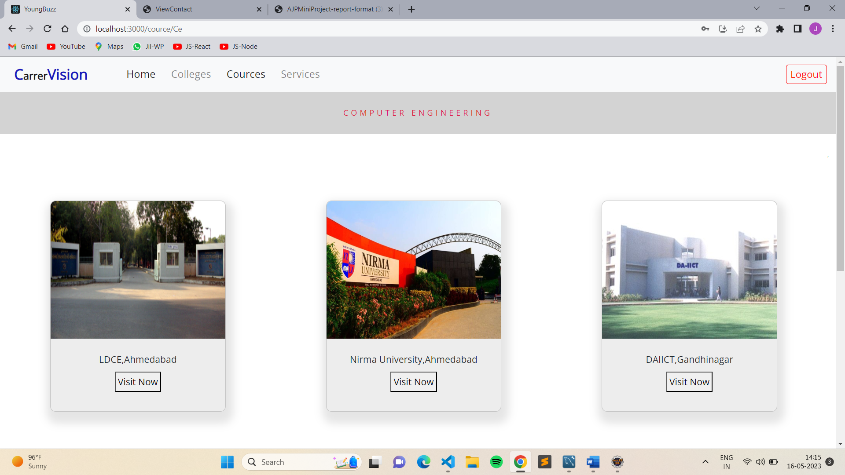
Task: Open Chrome's three-dot menu
Action: coord(833,29)
